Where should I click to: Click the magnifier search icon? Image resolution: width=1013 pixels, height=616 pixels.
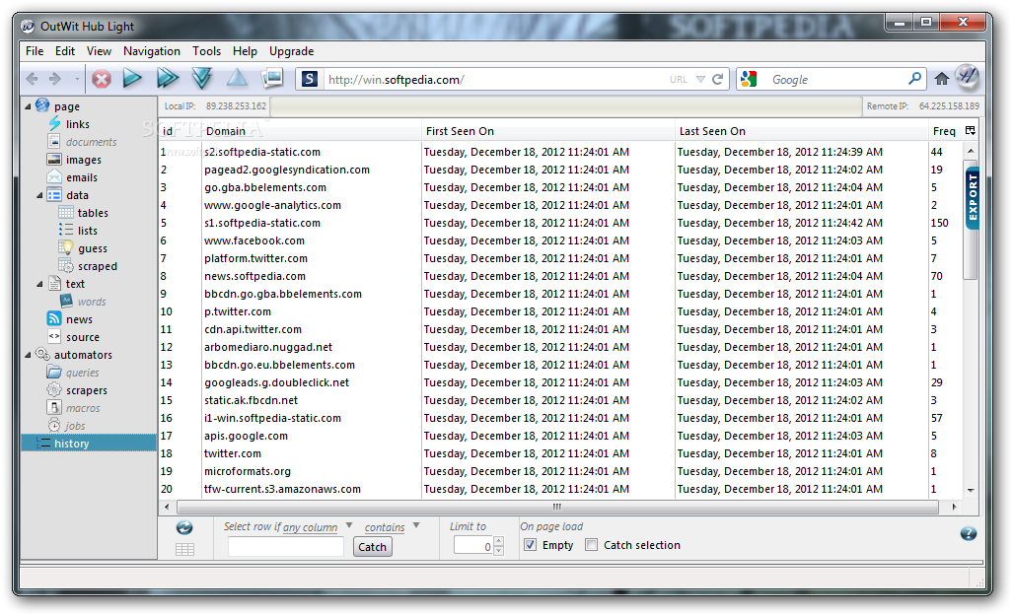[x=914, y=79]
